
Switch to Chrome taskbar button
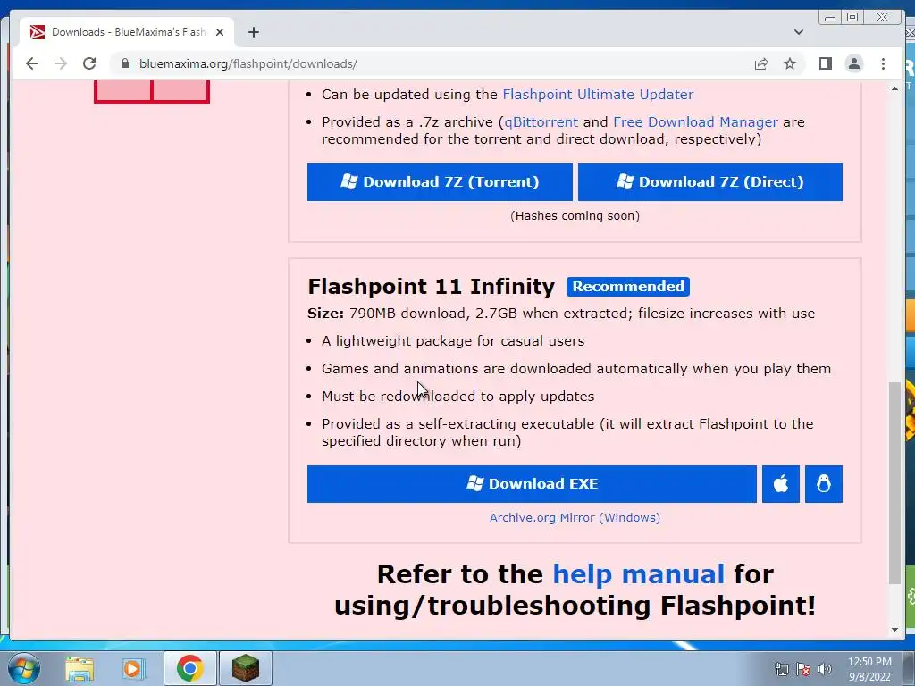pyautogui.click(x=189, y=668)
